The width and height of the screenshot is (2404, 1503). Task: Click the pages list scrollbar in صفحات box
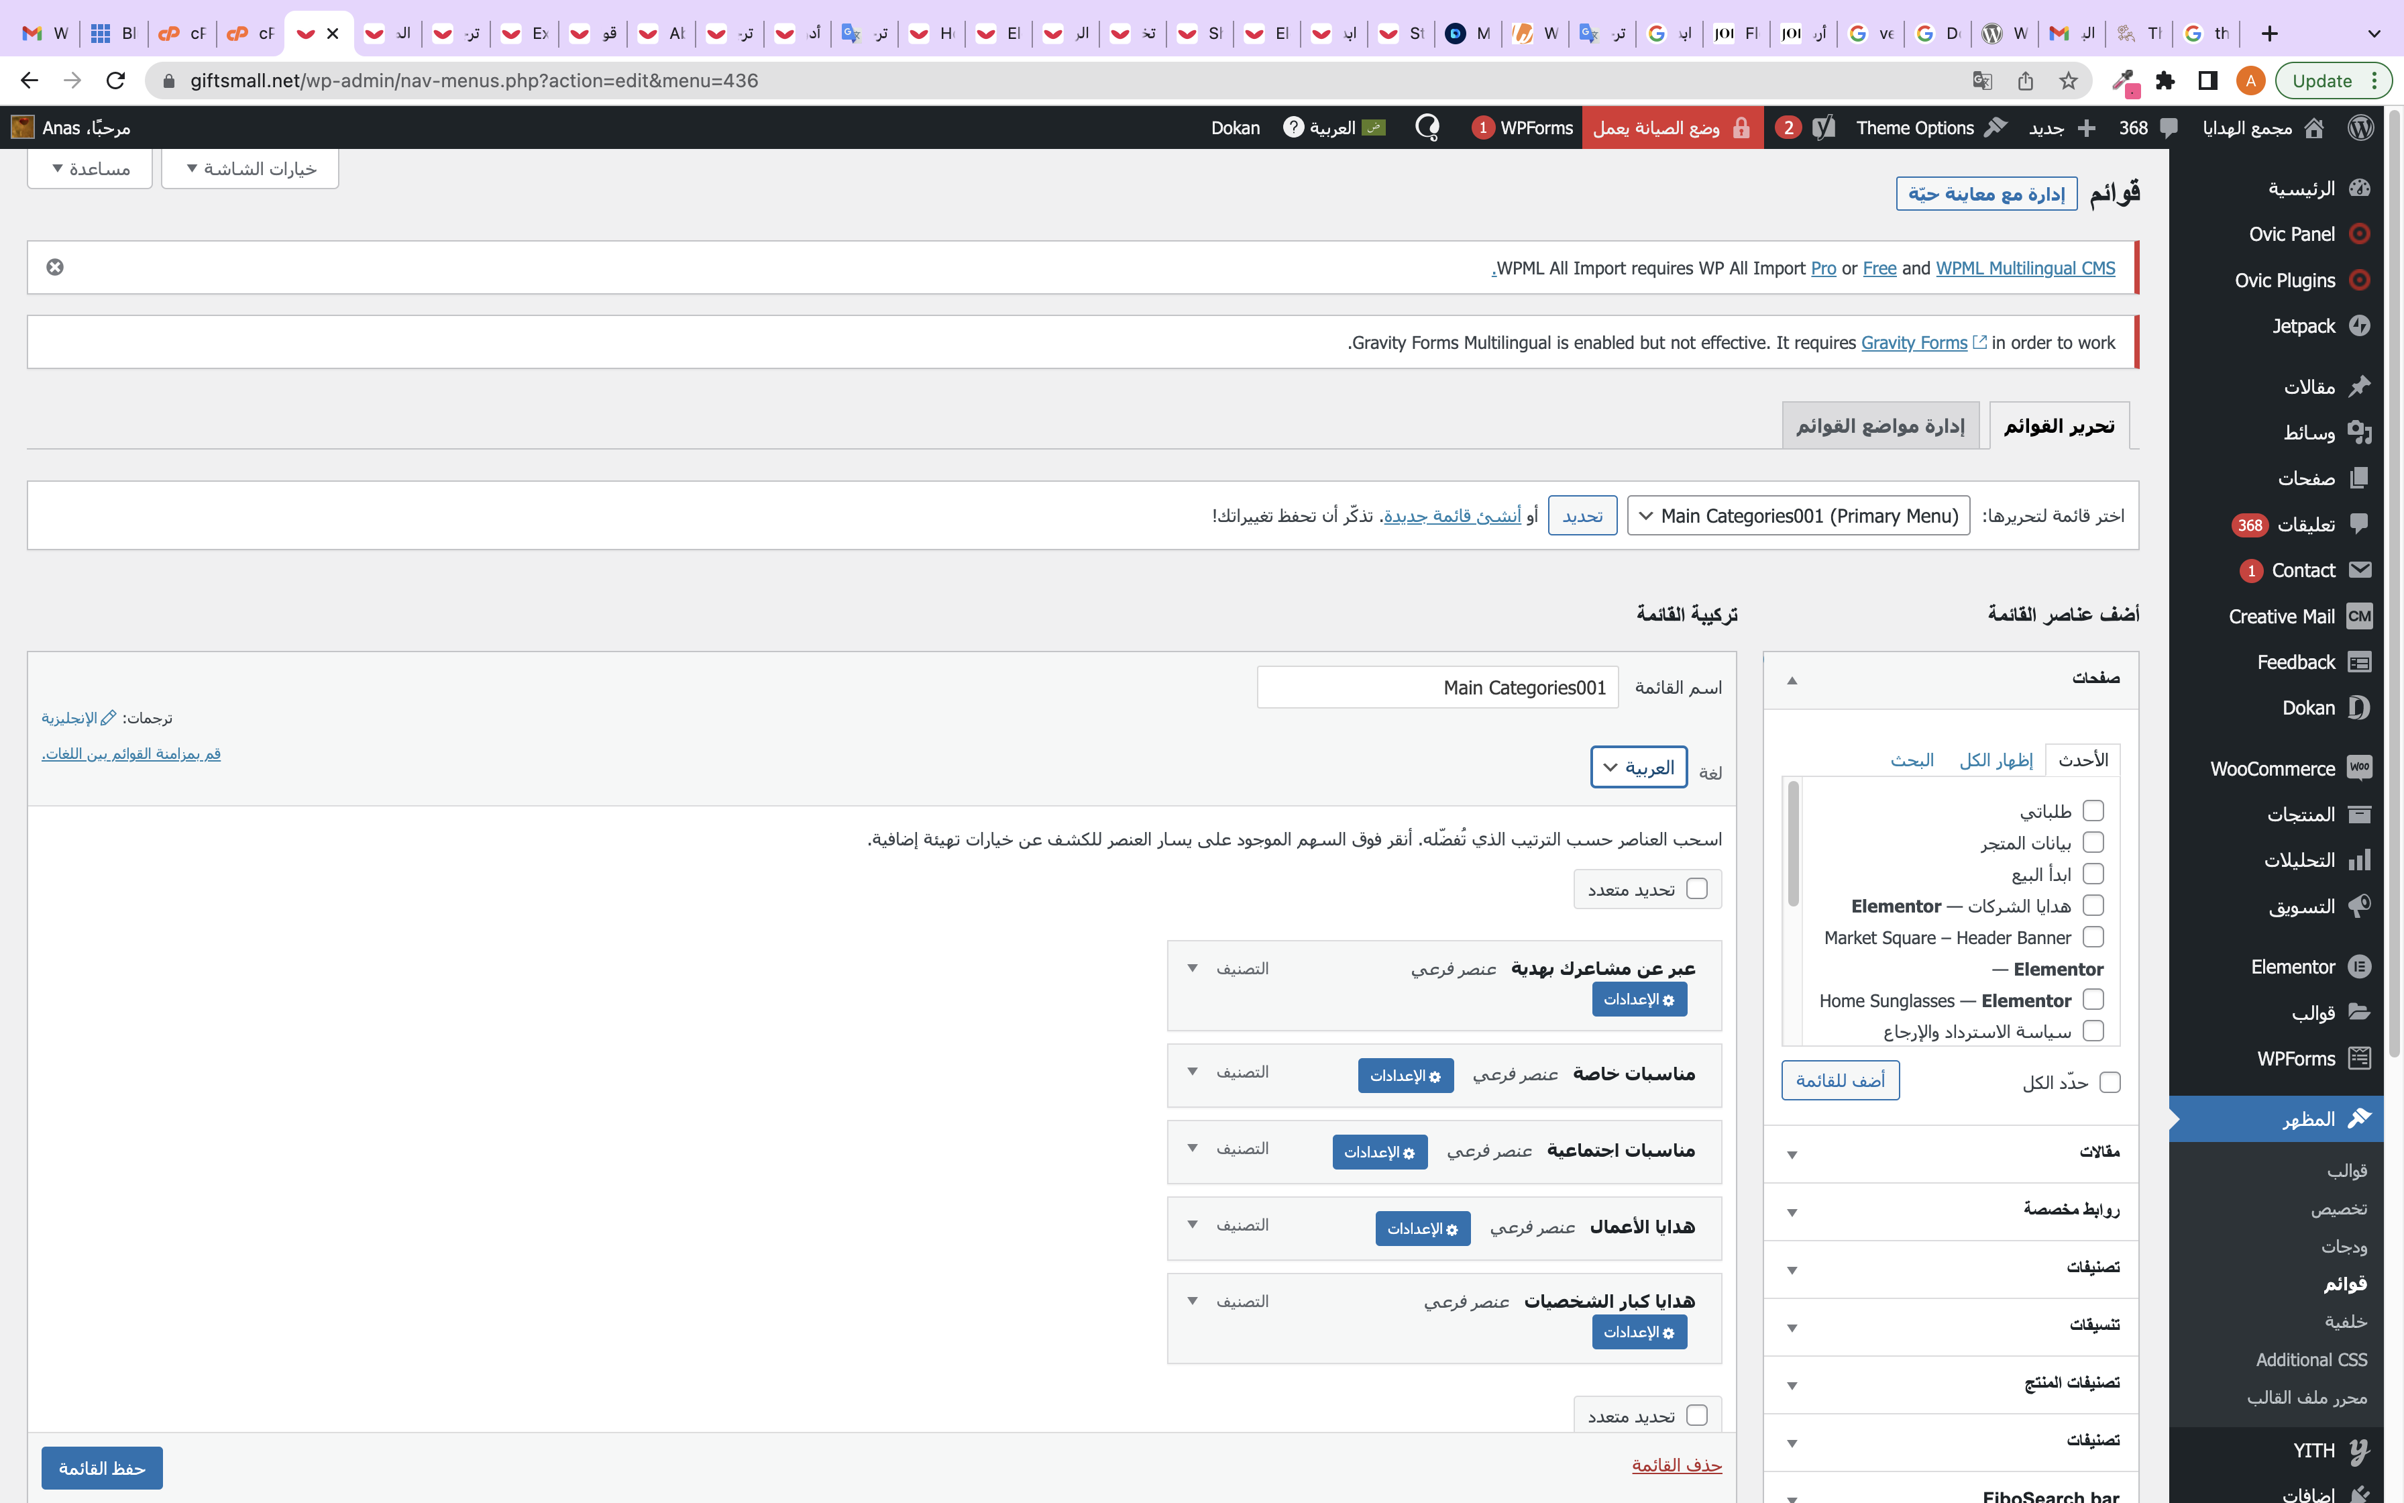click(1793, 844)
